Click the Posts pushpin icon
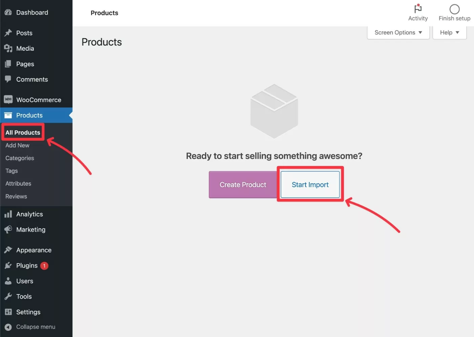Viewport: 474px width, 337px height. point(8,33)
